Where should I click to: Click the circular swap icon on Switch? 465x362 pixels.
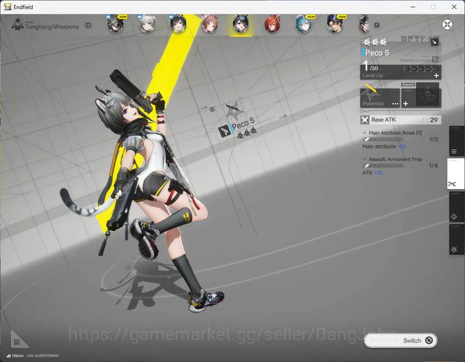click(x=429, y=340)
